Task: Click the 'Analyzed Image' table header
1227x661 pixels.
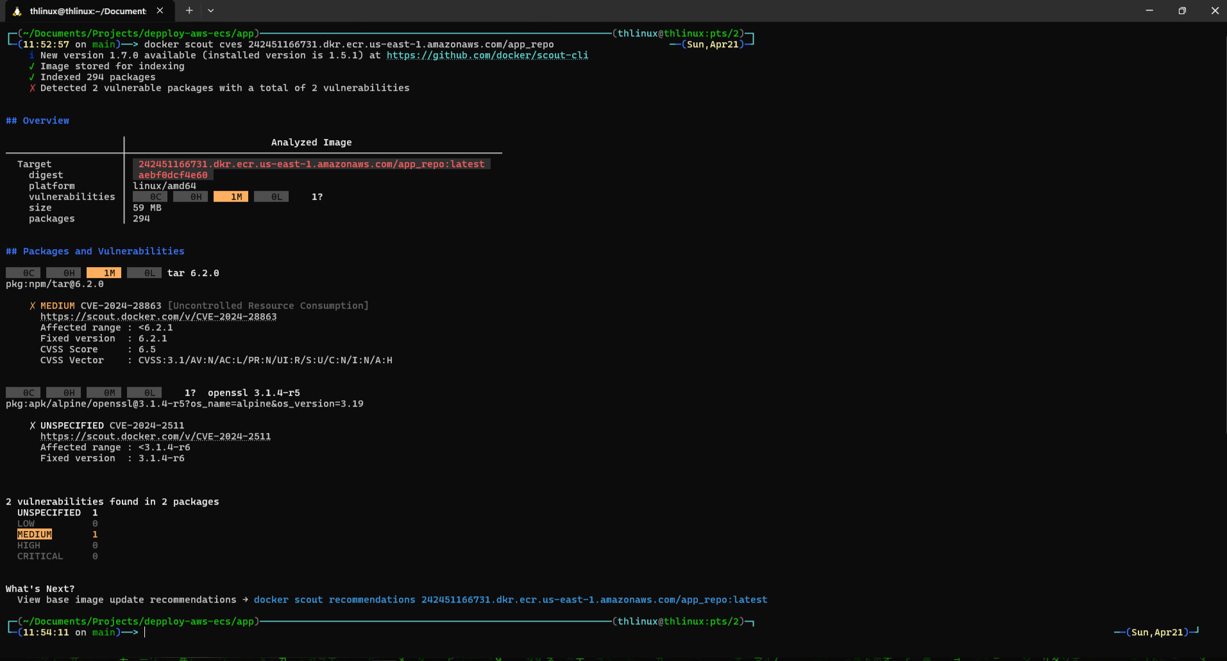Action: [x=311, y=142]
